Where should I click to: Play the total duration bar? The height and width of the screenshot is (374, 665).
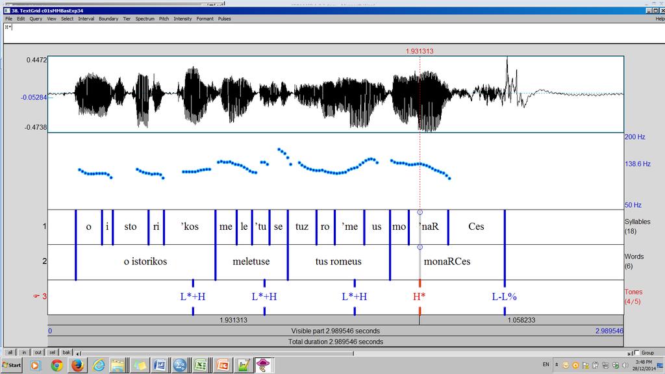click(x=336, y=342)
